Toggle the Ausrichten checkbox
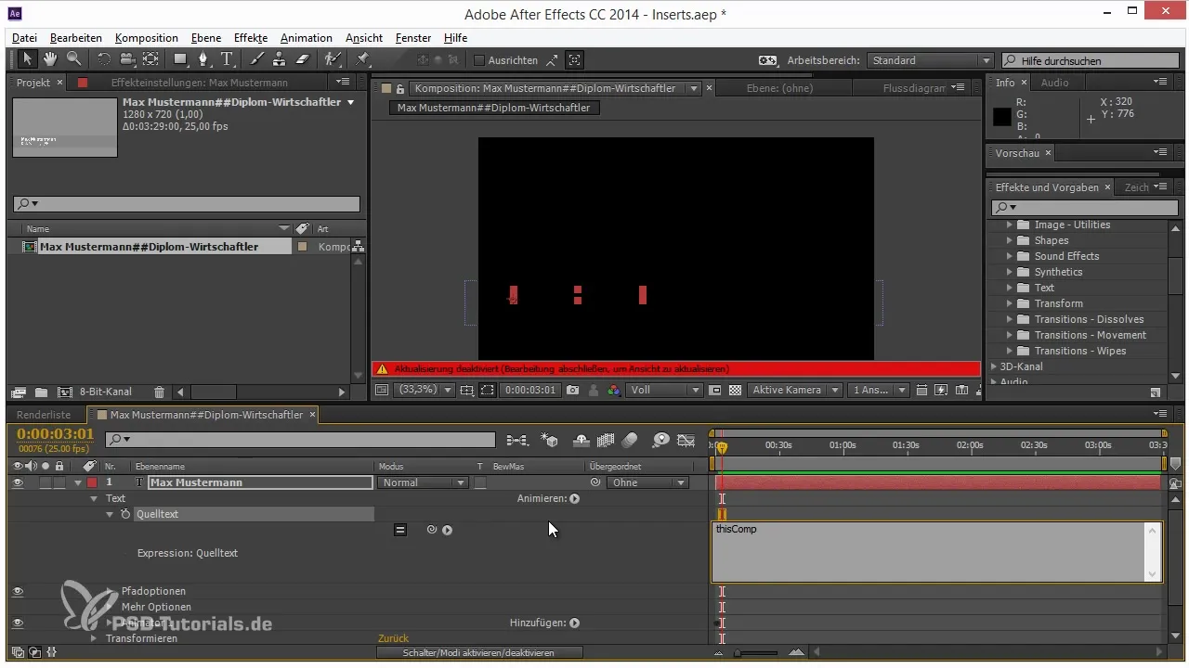Image resolution: width=1189 pixels, height=668 pixels. tap(479, 60)
